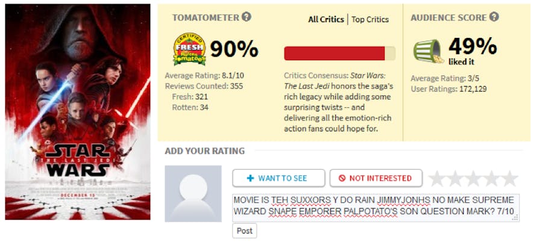Viewport: 539px width, 242px height.
Task: Open the Star Wars movie poster
Action: (x=77, y=112)
